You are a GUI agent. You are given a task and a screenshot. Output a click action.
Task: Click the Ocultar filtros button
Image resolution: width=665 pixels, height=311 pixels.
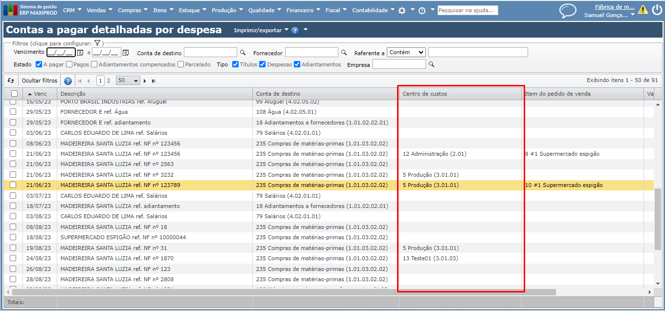40,81
